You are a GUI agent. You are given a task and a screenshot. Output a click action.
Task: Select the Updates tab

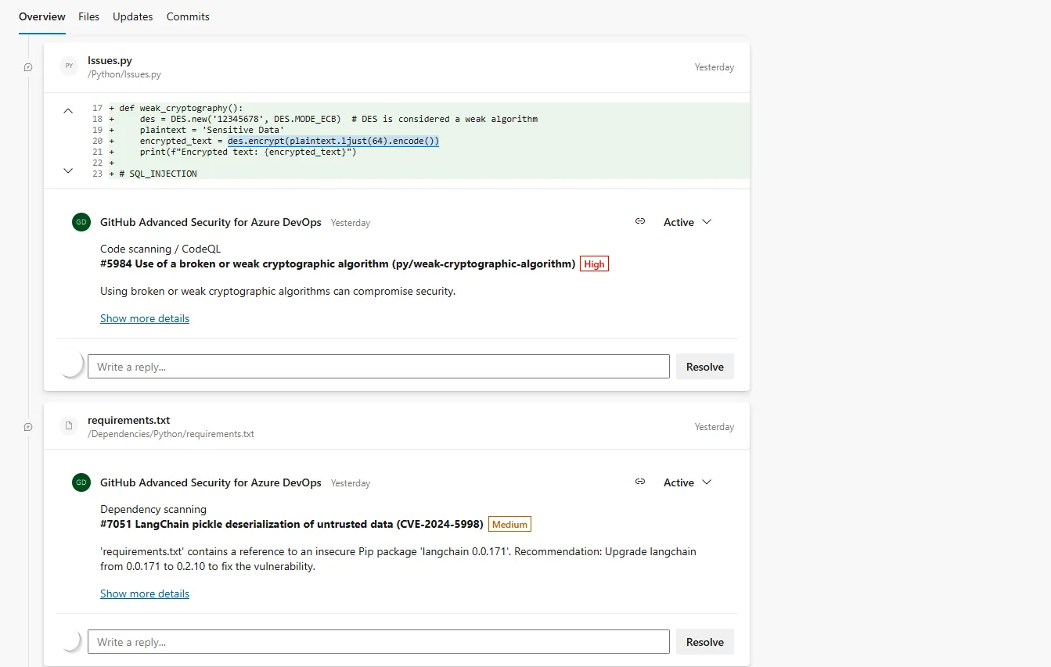coord(132,16)
